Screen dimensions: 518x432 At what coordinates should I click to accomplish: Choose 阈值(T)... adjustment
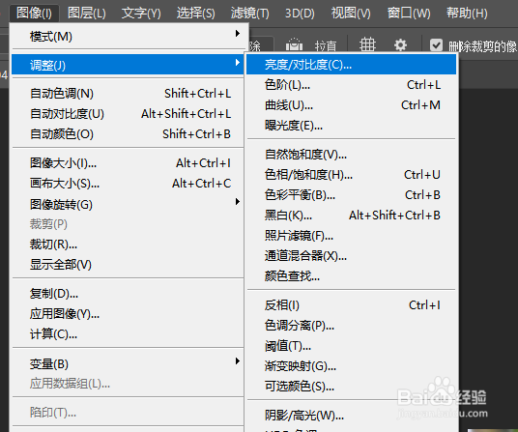(x=351, y=346)
